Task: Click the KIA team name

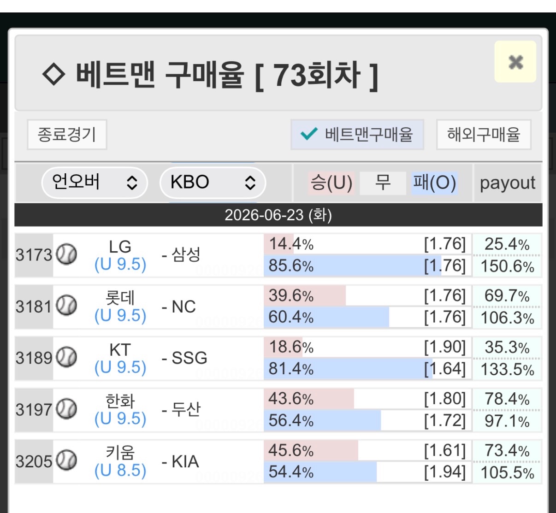Action: [185, 461]
